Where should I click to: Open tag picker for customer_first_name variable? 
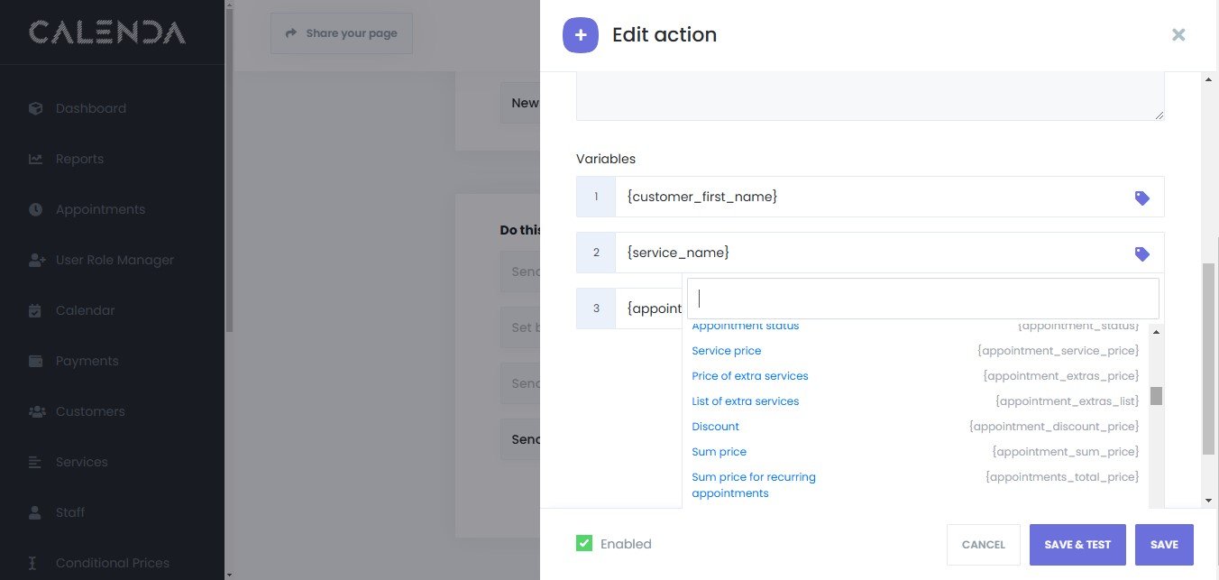(1141, 198)
